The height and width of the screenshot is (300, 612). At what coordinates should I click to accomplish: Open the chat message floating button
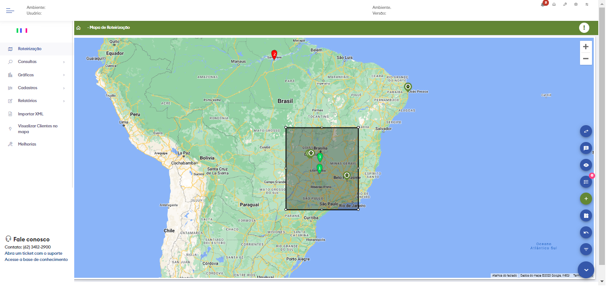coord(586,148)
